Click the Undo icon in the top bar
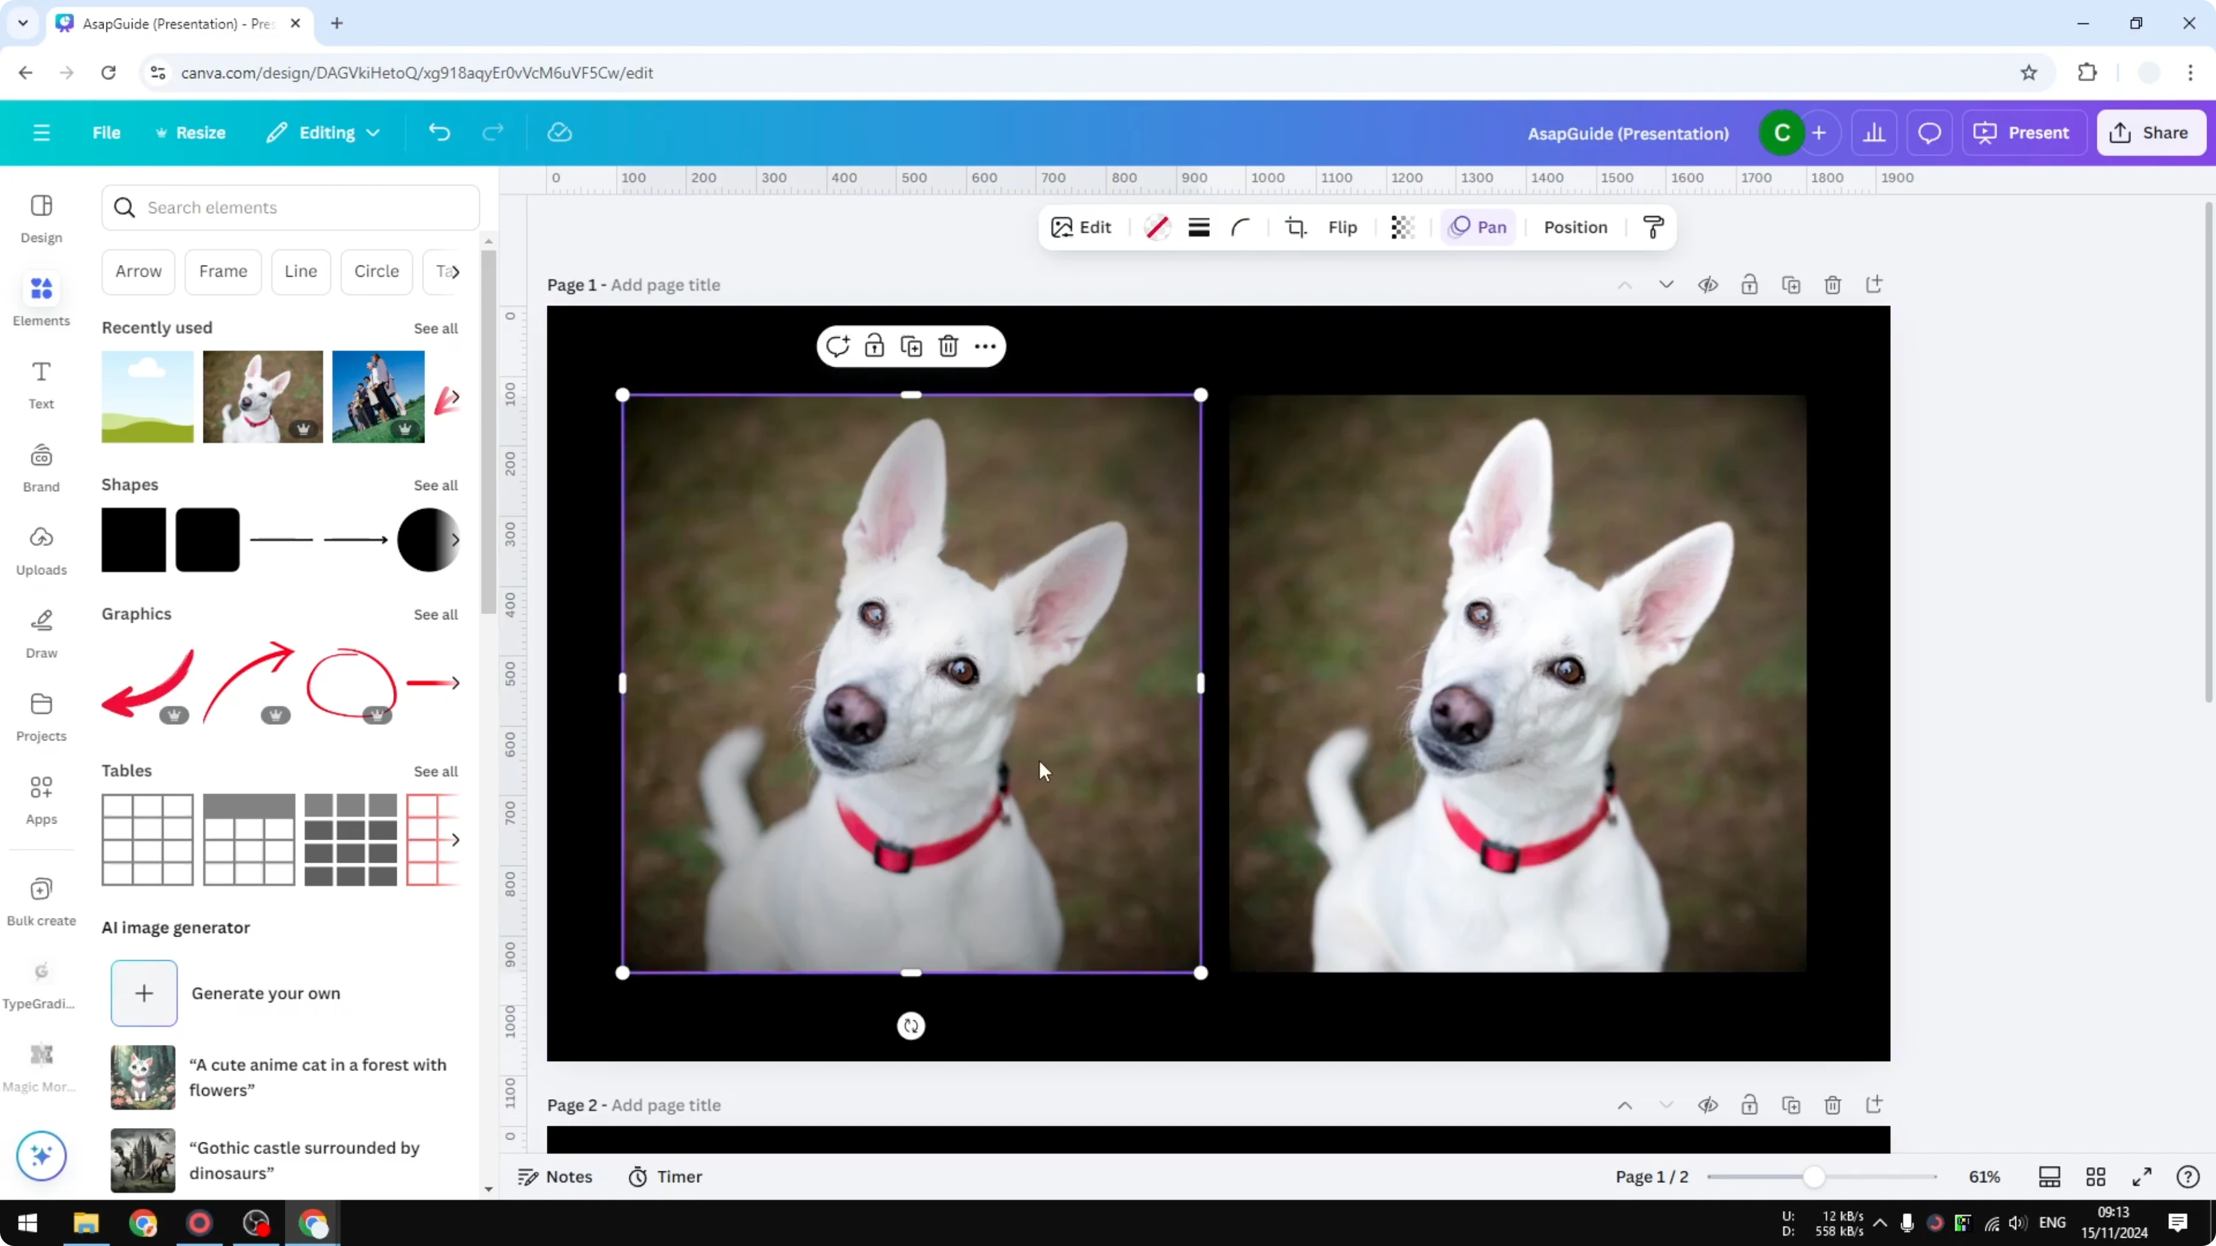 (x=439, y=132)
